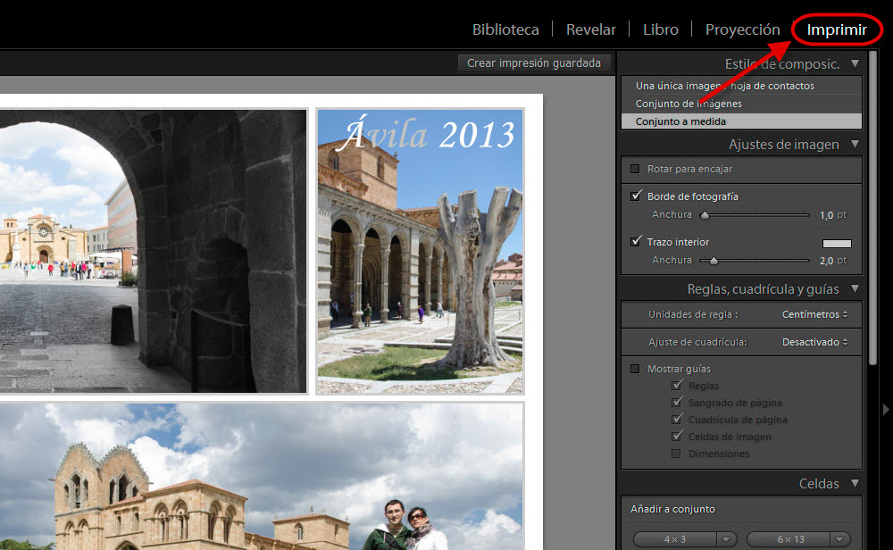Click the Añadir a conjunto label
Screen dimensions: 893x550
coord(672,509)
